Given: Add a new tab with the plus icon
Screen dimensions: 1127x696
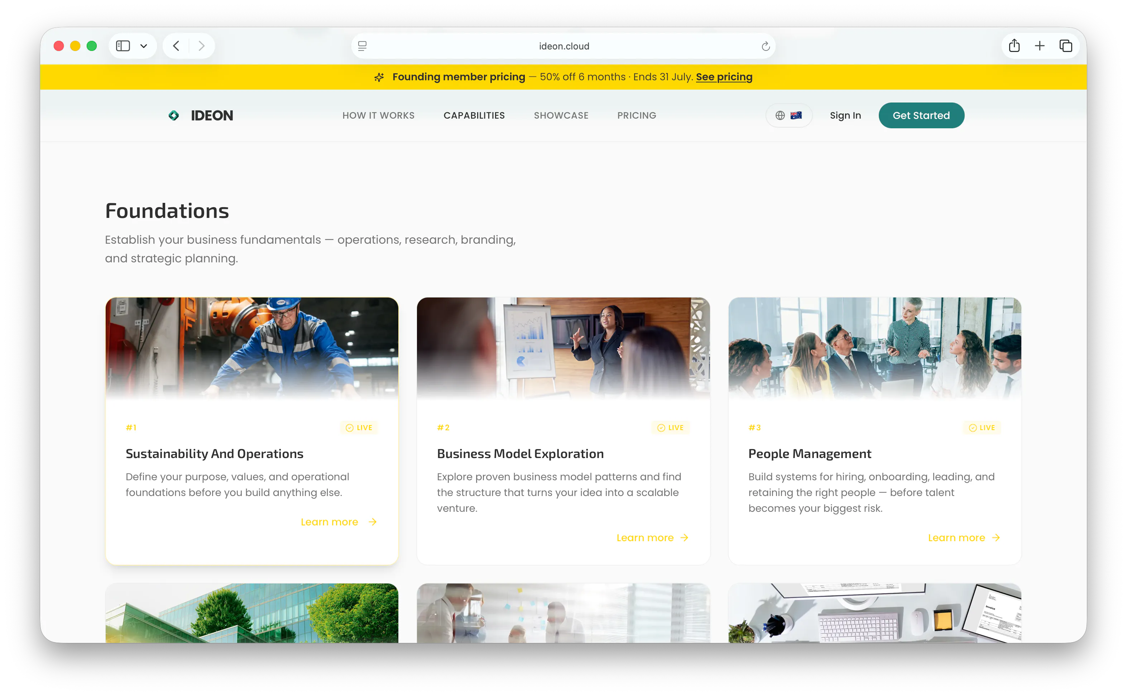Looking at the screenshot, I should pos(1040,46).
